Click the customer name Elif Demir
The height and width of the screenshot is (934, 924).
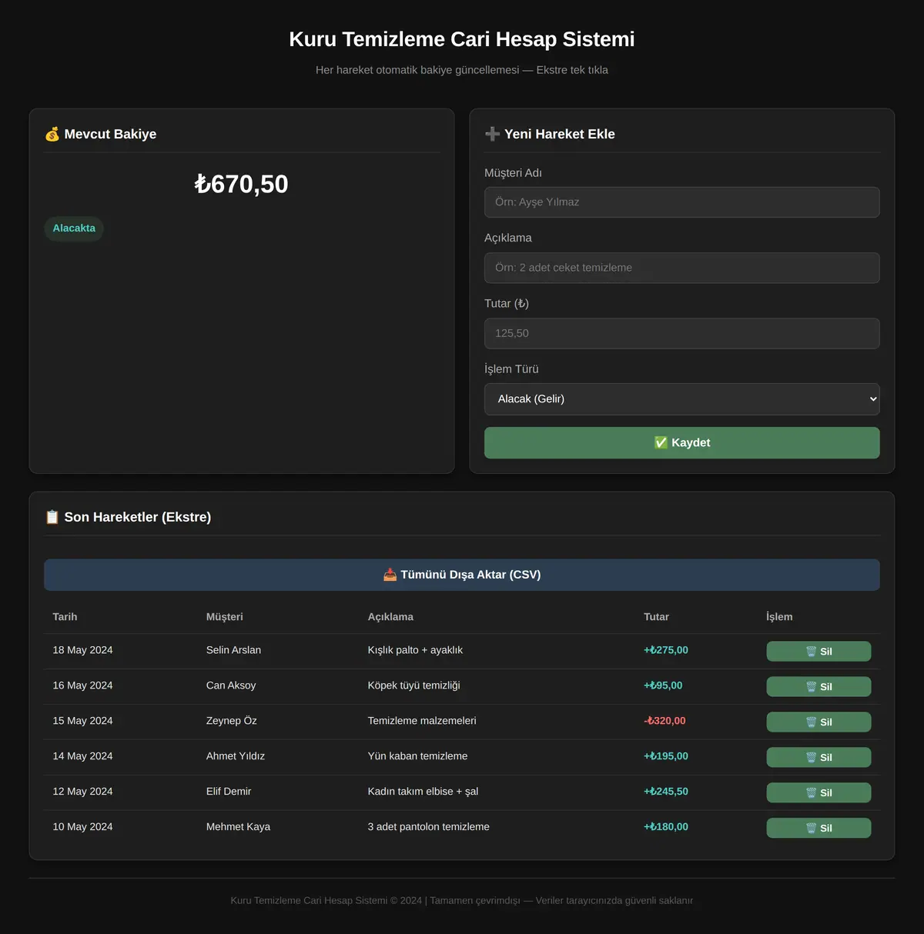229,792
